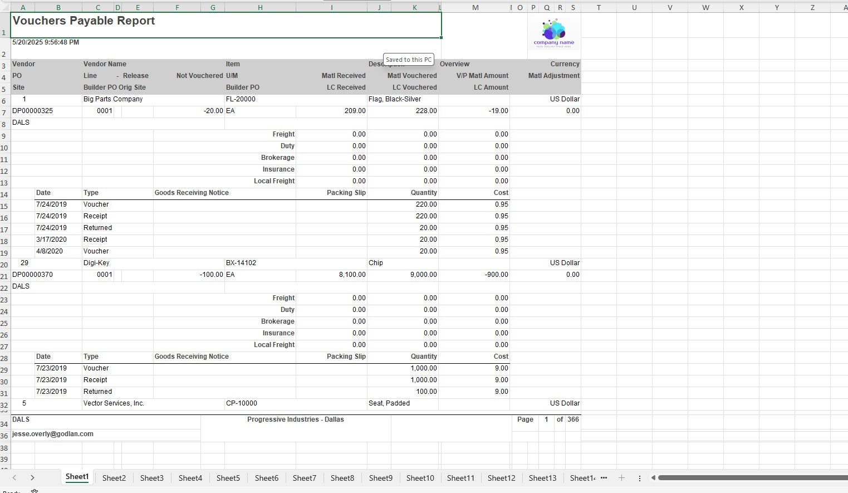
Task: Add a new sheet with plus icon
Action: click(621, 478)
